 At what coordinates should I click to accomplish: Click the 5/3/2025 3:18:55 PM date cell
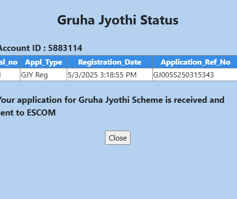click(x=110, y=75)
